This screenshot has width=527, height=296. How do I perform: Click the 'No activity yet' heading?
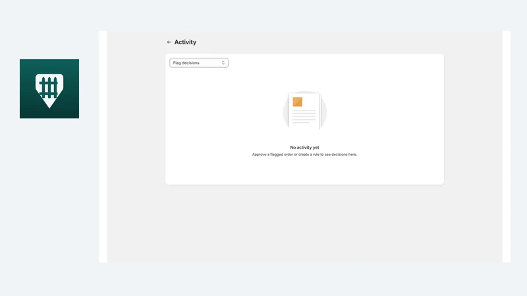pyautogui.click(x=304, y=147)
